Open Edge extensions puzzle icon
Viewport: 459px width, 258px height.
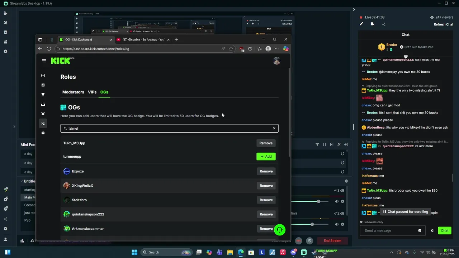250,49
